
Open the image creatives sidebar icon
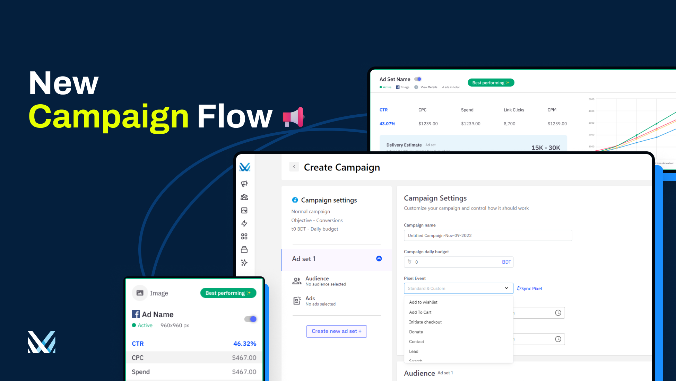[x=244, y=210]
